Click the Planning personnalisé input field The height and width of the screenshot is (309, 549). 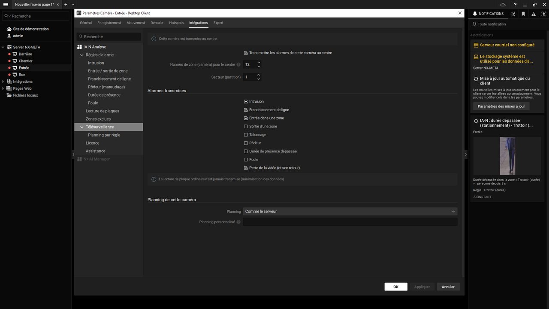tap(350, 222)
